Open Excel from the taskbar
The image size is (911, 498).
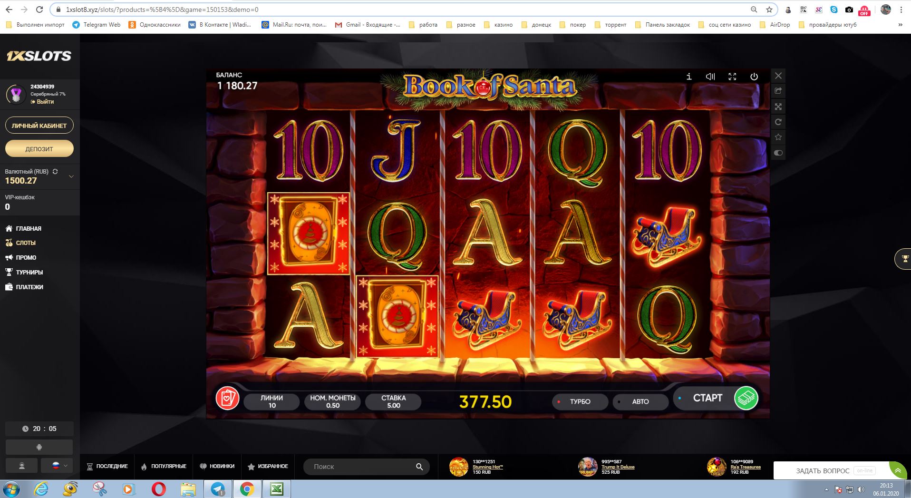[277, 489]
